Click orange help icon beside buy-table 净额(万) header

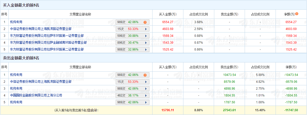click(x=297, y=14)
